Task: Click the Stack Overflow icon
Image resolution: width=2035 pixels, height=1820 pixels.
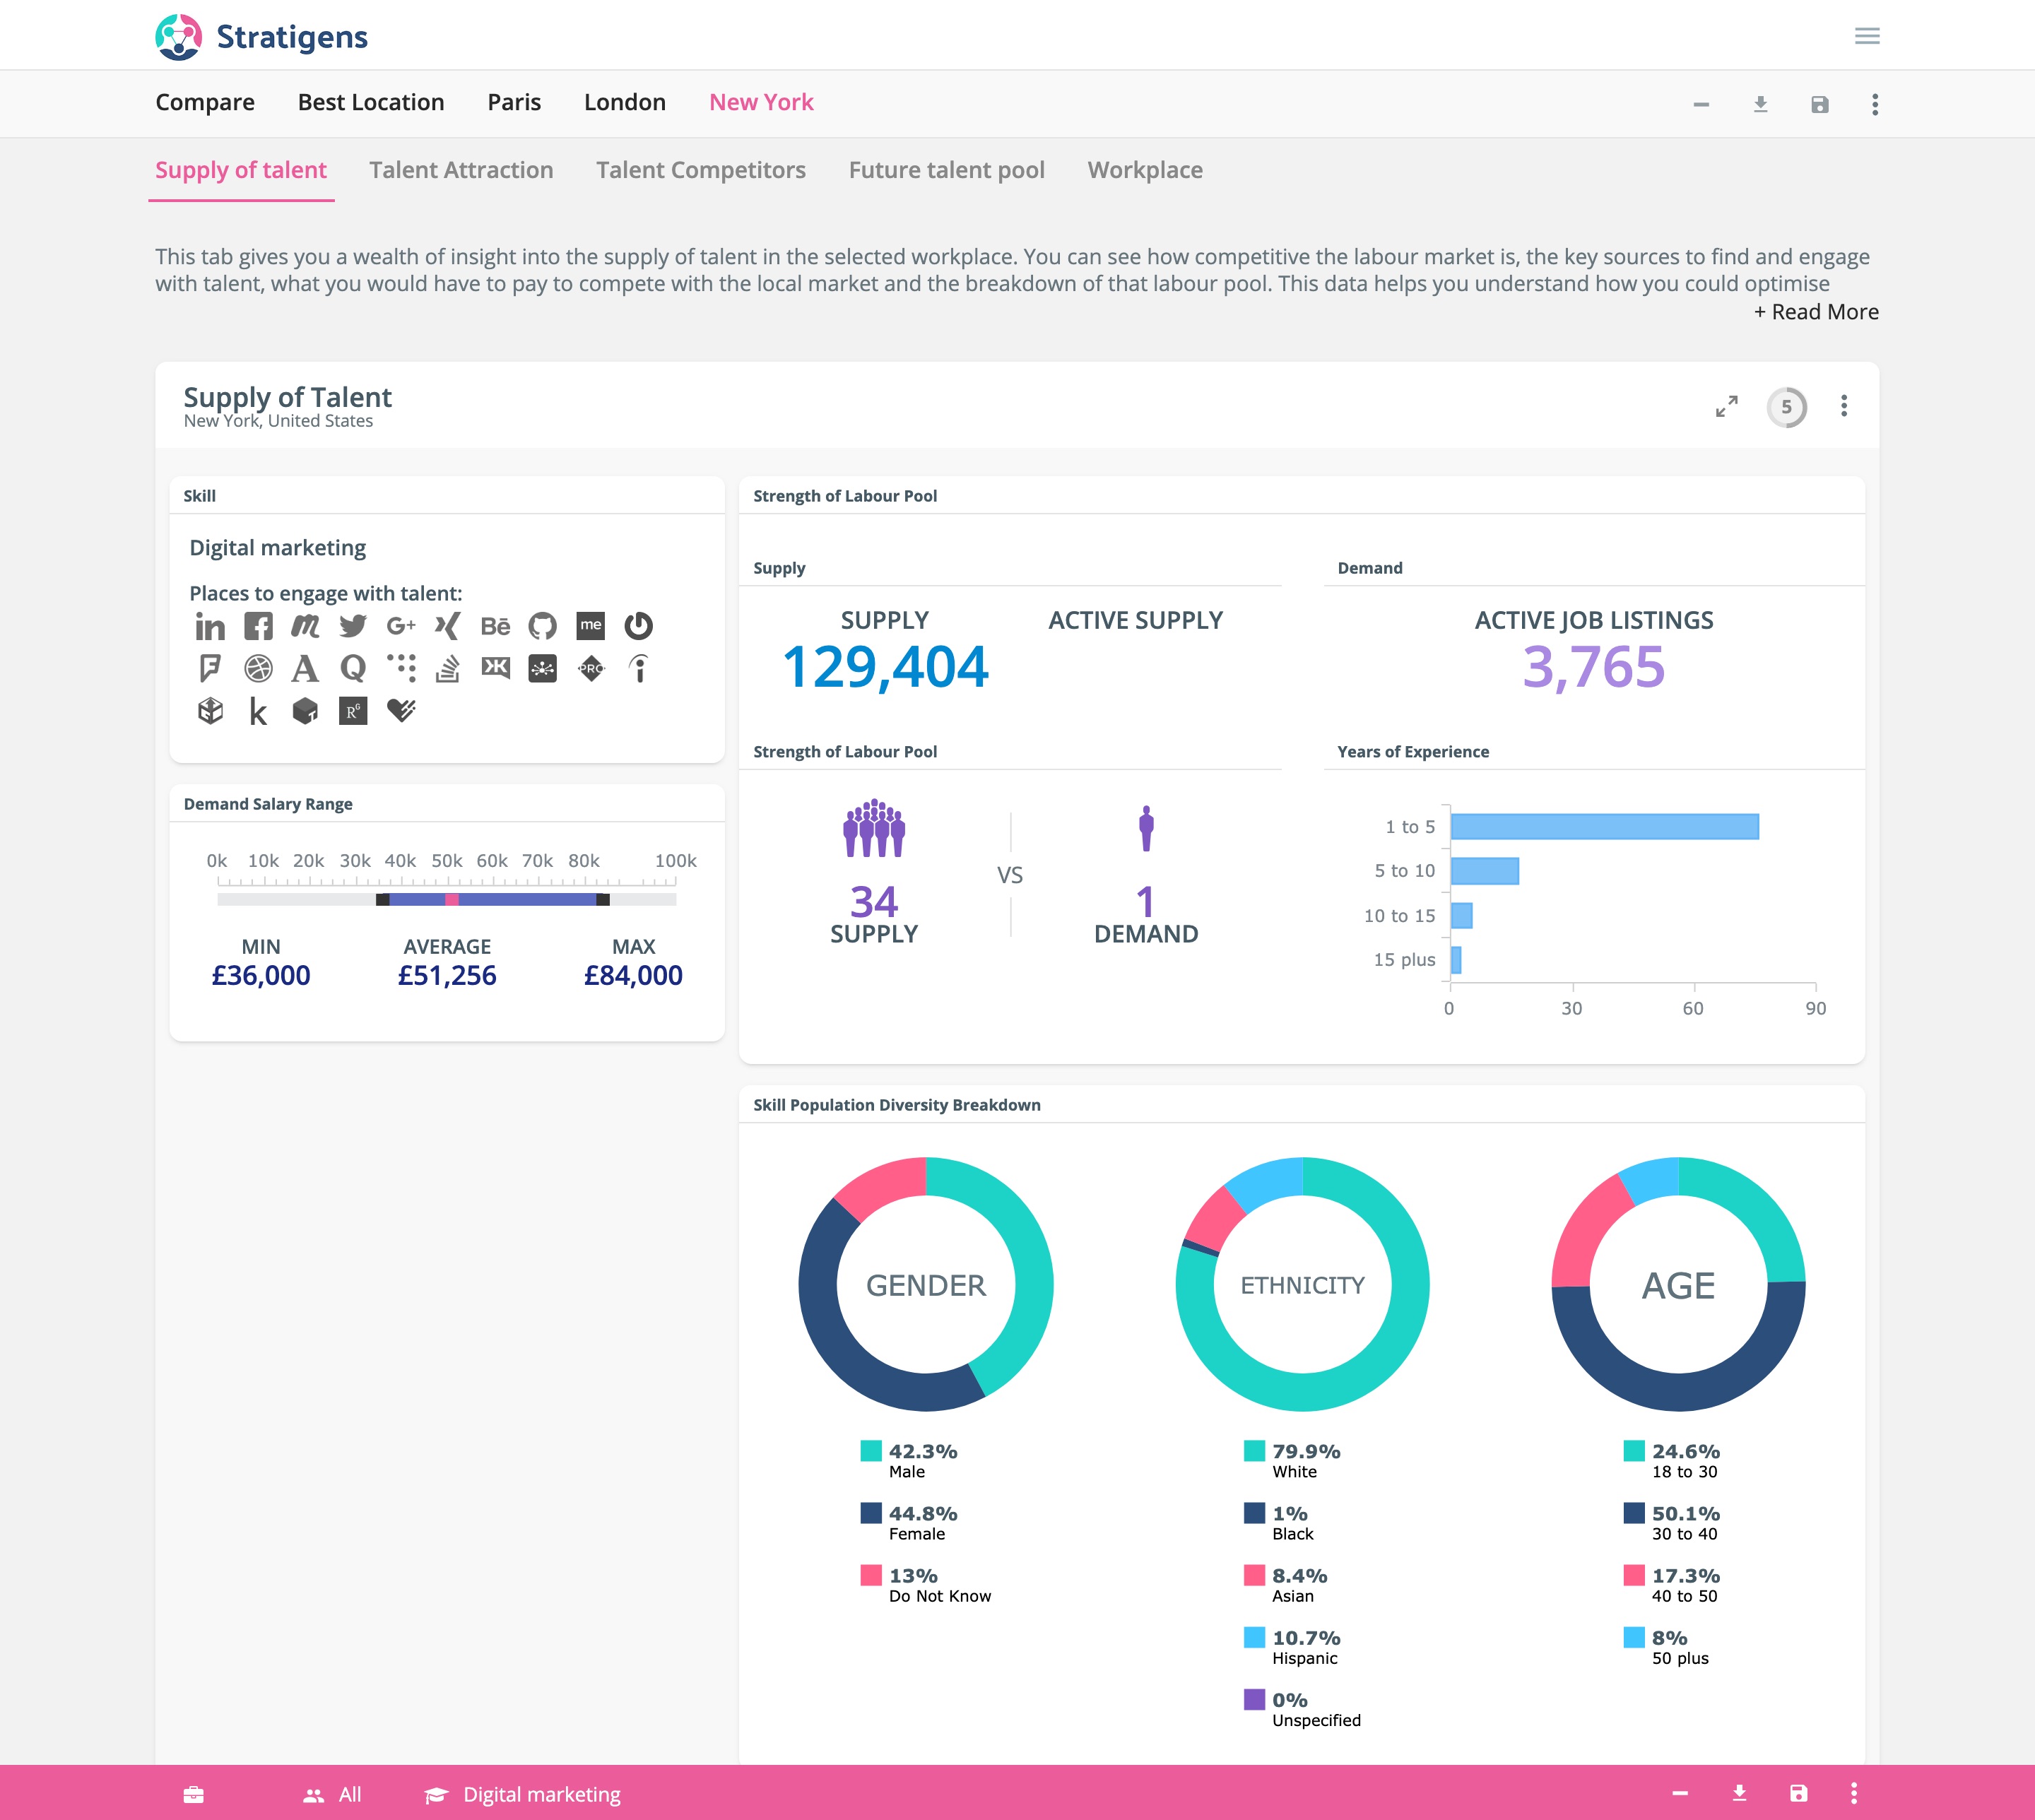Action: coord(447,668)
